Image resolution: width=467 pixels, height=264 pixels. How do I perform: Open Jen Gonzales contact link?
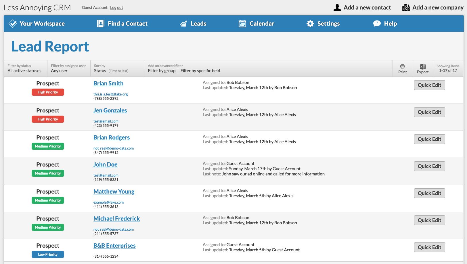point(110,110)
